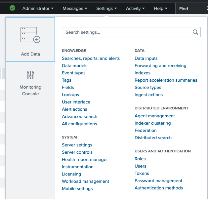Screen dimensions: 208x199
Task: Open the Help menu
Action: coord(160,9)
